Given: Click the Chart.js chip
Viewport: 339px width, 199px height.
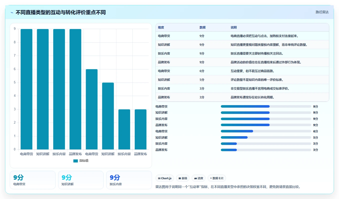Looking at the screenshot, I should pos(165,178).
